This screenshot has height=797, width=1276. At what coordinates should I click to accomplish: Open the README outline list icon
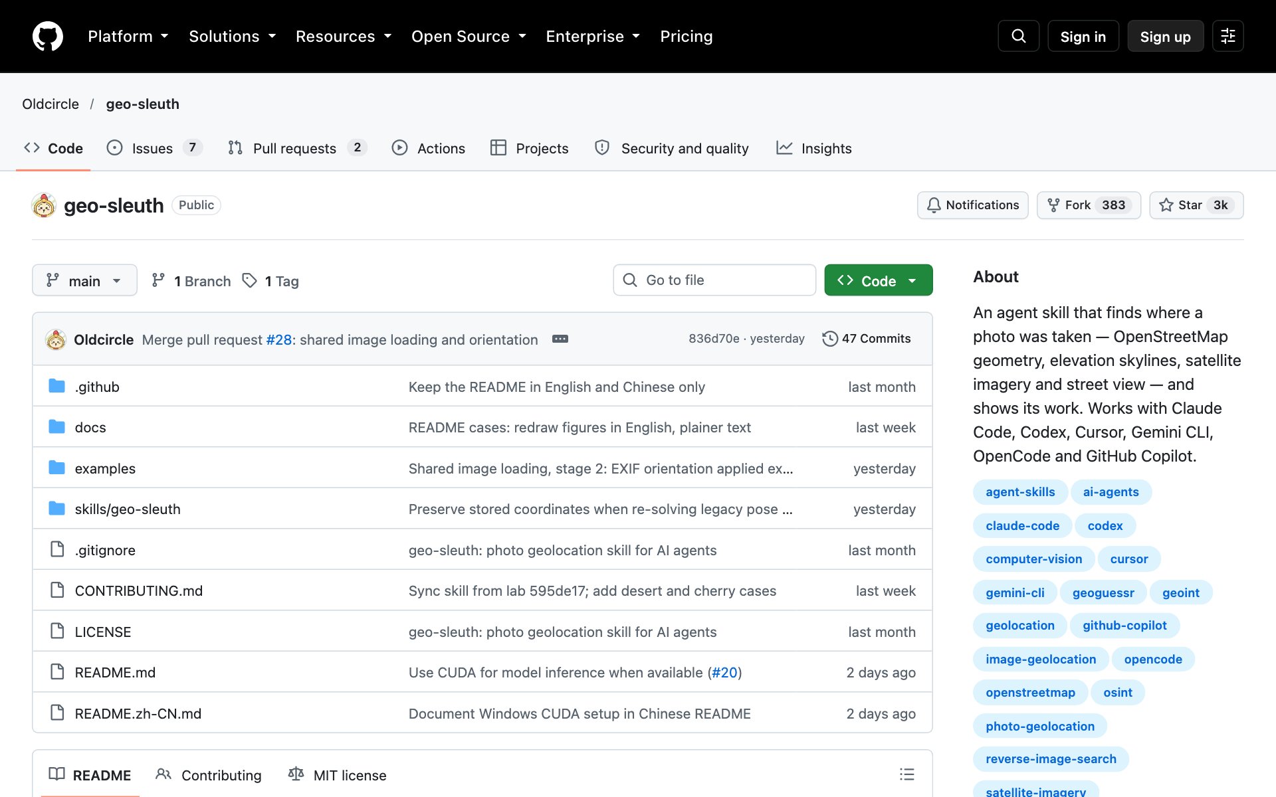click(906, 774)
